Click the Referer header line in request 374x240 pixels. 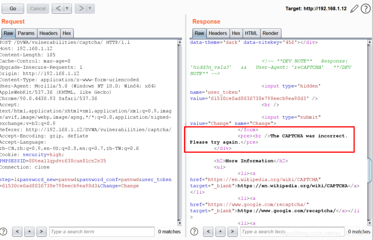(x=86, y=130)
